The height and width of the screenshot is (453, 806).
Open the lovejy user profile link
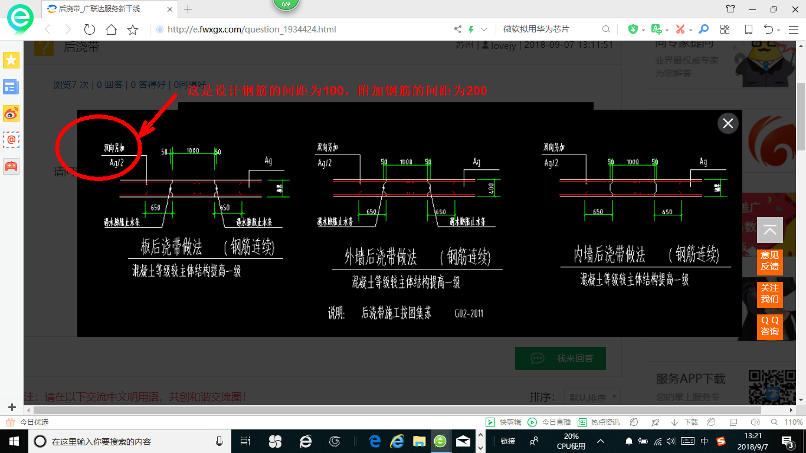tap(504, 45)
